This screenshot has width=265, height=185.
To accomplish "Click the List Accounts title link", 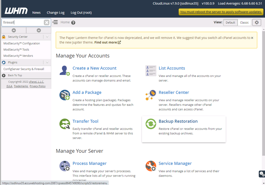I will point(172,68).
